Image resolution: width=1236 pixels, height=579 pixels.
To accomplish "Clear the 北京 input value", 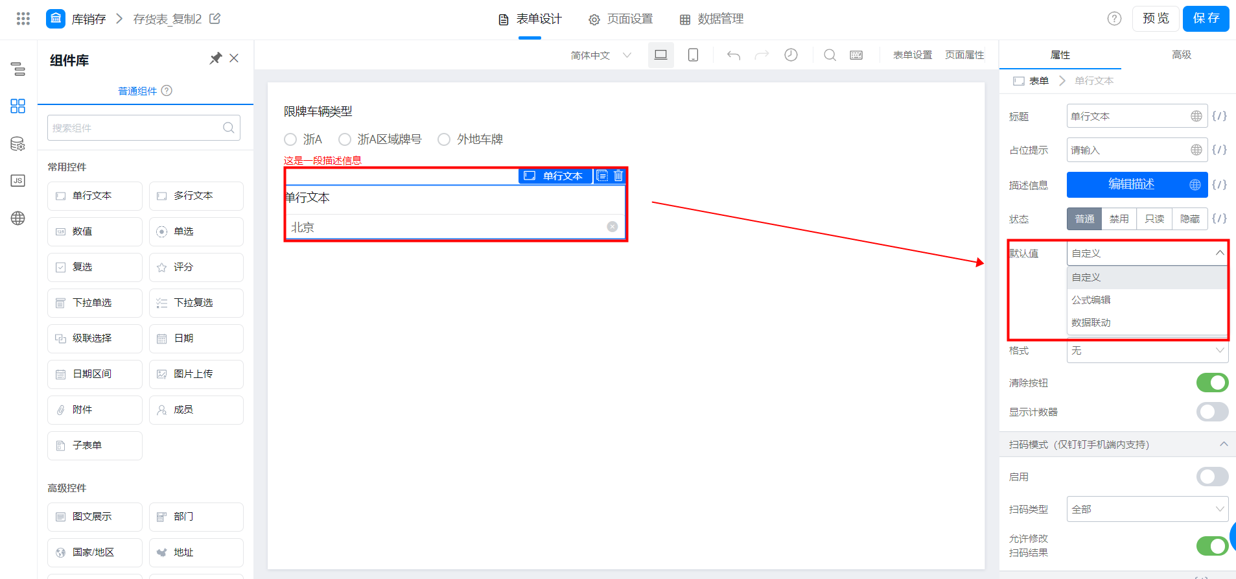I will (612, 227).
